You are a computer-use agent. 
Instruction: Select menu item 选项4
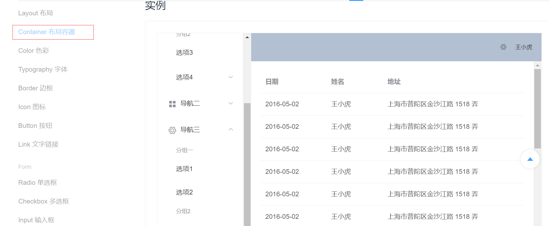184,77
